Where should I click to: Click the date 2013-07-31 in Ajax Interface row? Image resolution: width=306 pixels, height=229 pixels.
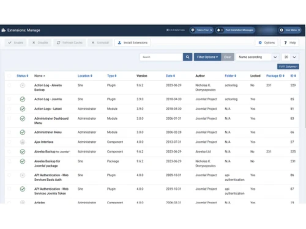tap(174, 142)
